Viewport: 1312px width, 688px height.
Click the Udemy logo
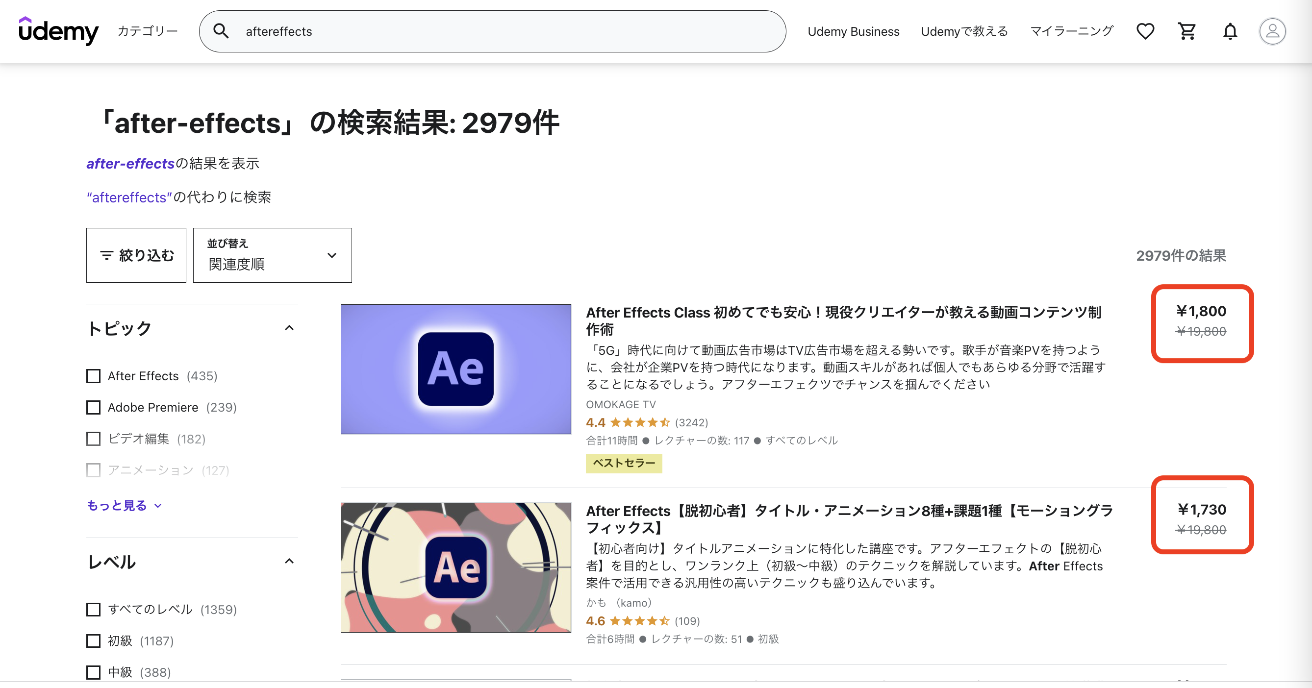point(58,31)
